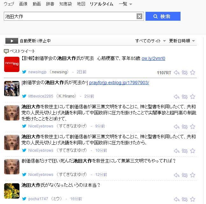The width and height of the screenshot is (206, 204).
Task: Reply to pocha1747 tweet
Action: pyautogui.click(x=177, y=199)
